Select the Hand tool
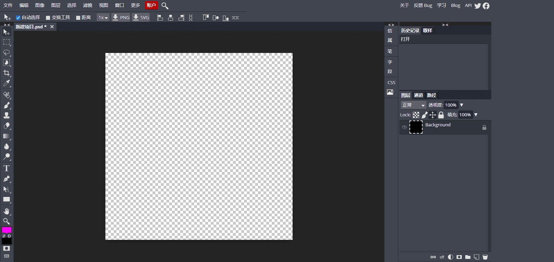The height and width of the screenshot is (262, 554). coord(7,211)
